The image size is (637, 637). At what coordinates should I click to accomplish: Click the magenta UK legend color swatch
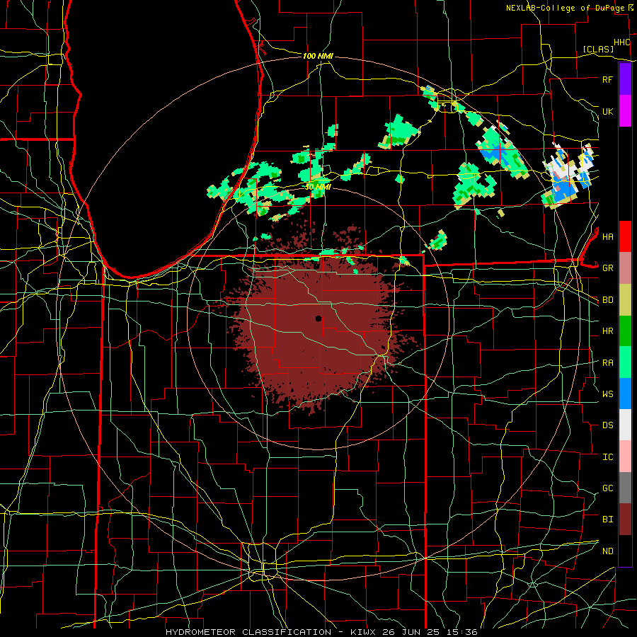click(x=625, y=111)
